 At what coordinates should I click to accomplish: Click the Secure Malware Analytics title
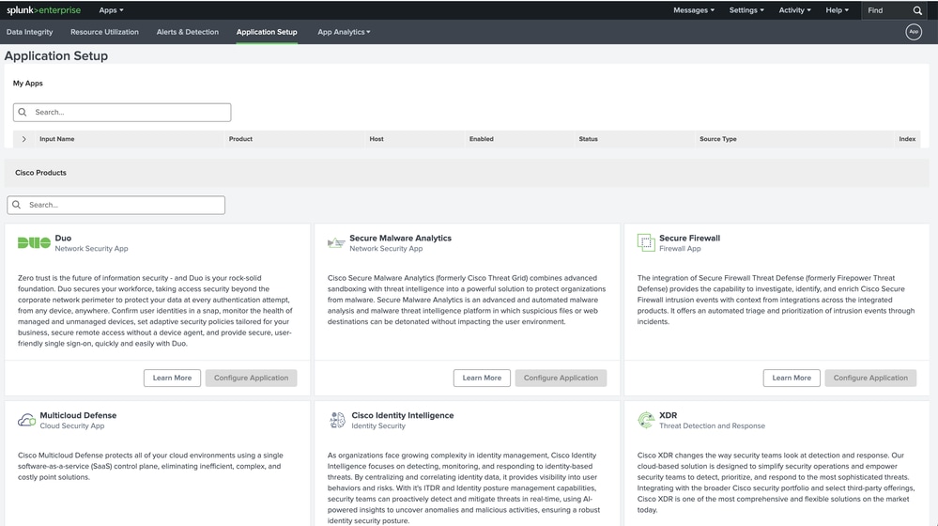[400, 238]
